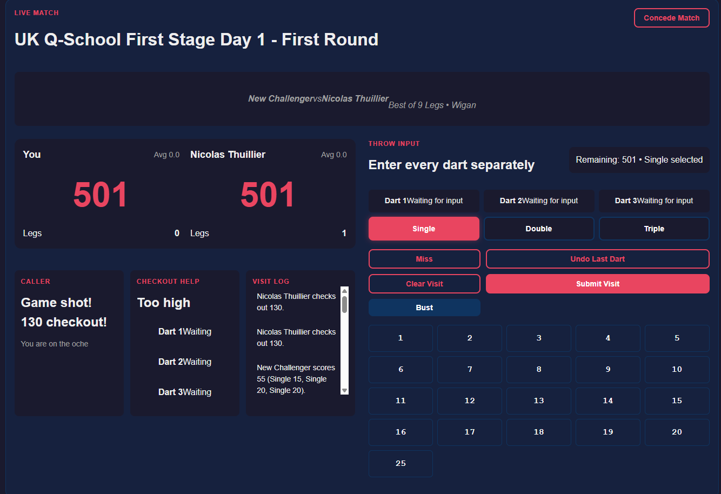Undo the last dart
This screenshot has width=721, height=494.
click(597, 259)
